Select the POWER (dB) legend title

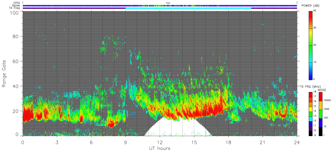310,6
